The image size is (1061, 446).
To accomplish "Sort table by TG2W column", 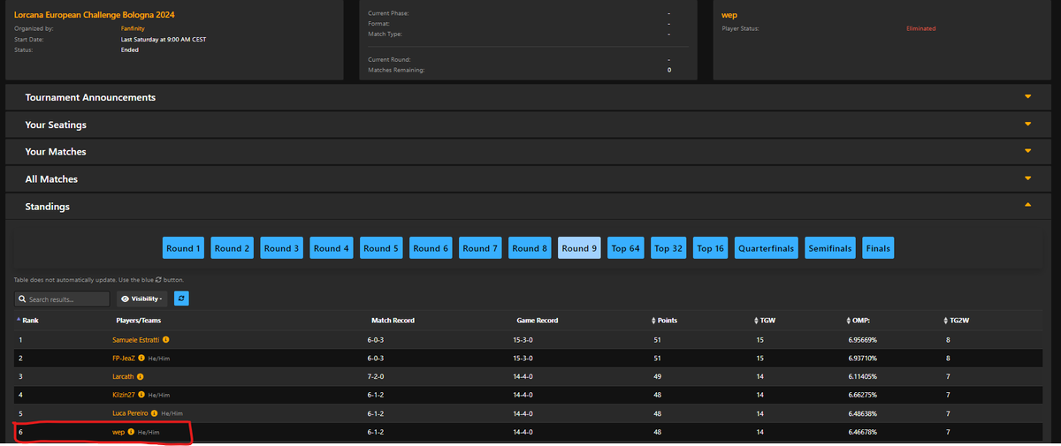I will click(958, 320).
